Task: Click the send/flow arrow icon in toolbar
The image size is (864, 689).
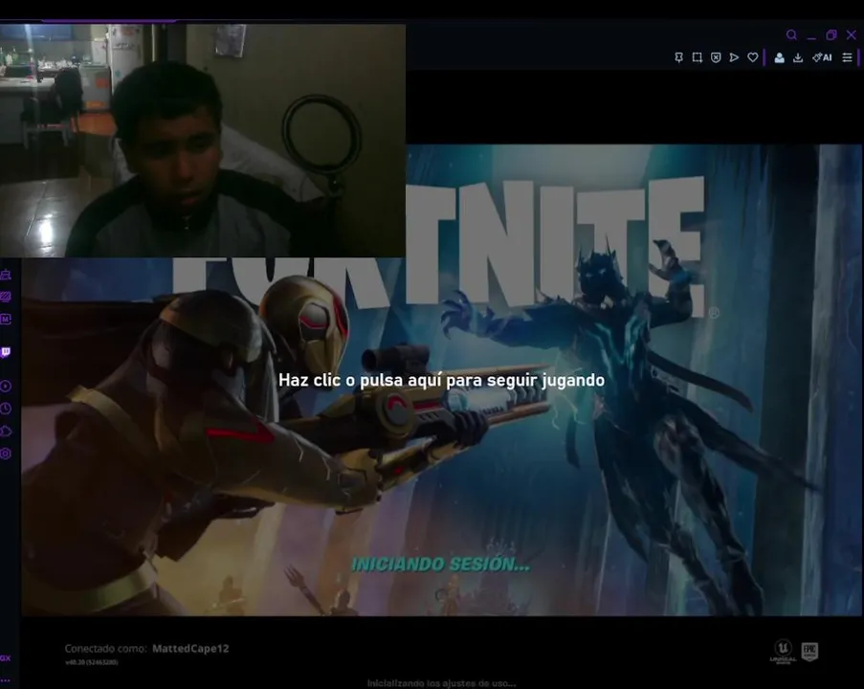Action: point(734,57)
